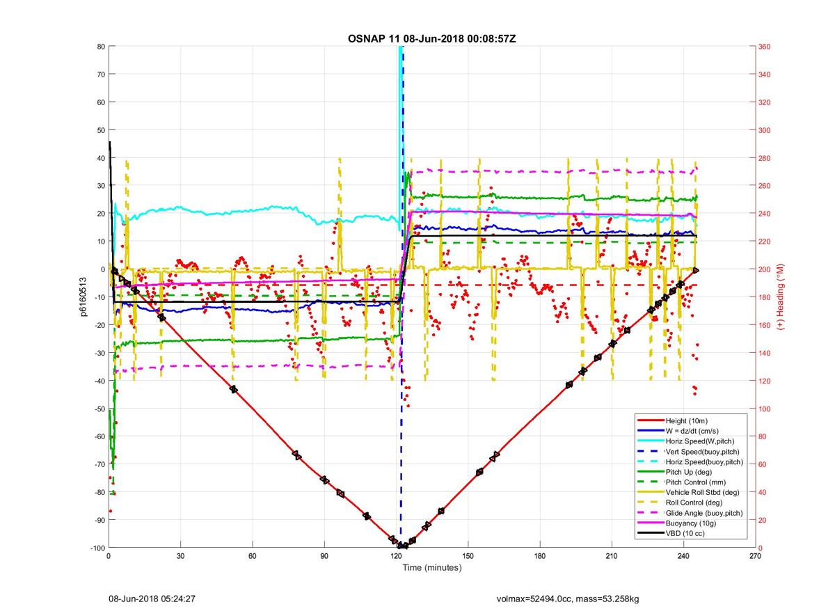Click the right axis label (+) Heading (°M)
This screenshot has height=616, width=835.
point(781,297)
